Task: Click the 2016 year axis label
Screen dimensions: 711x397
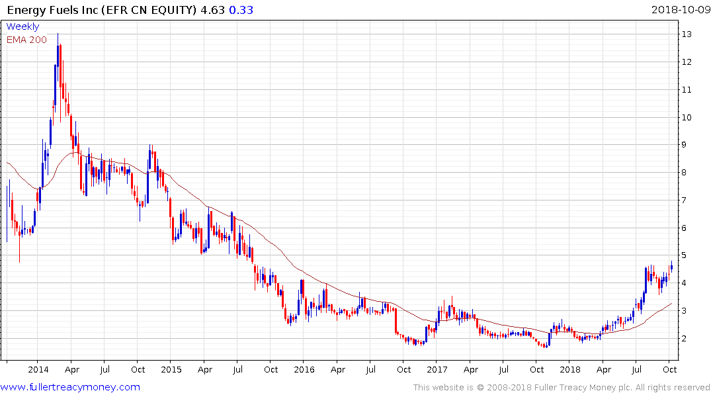Action: (x=304, y=369)
